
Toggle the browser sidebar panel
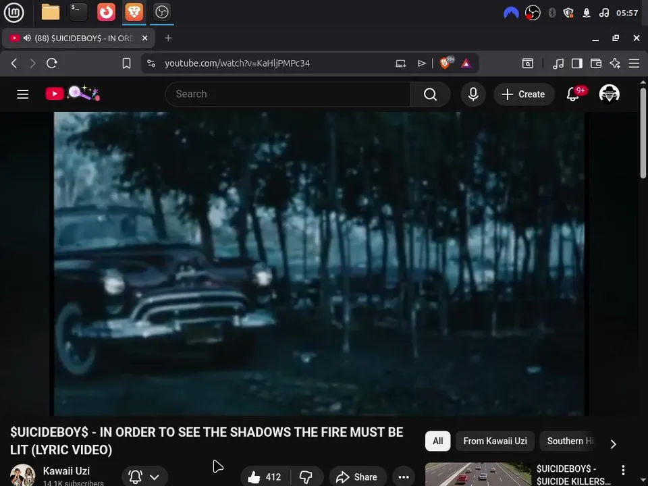point(577,63)
